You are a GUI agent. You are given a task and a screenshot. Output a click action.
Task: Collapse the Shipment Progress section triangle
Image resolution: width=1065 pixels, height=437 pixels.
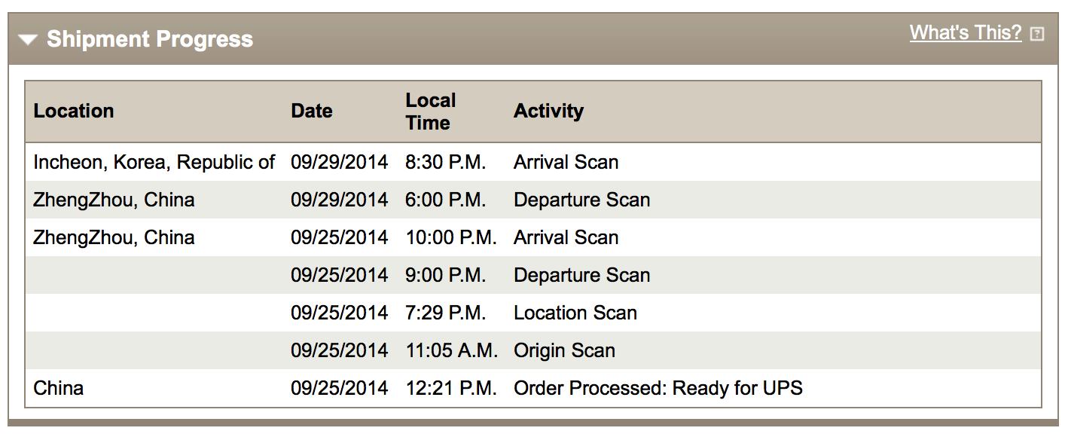pos(28,39)
